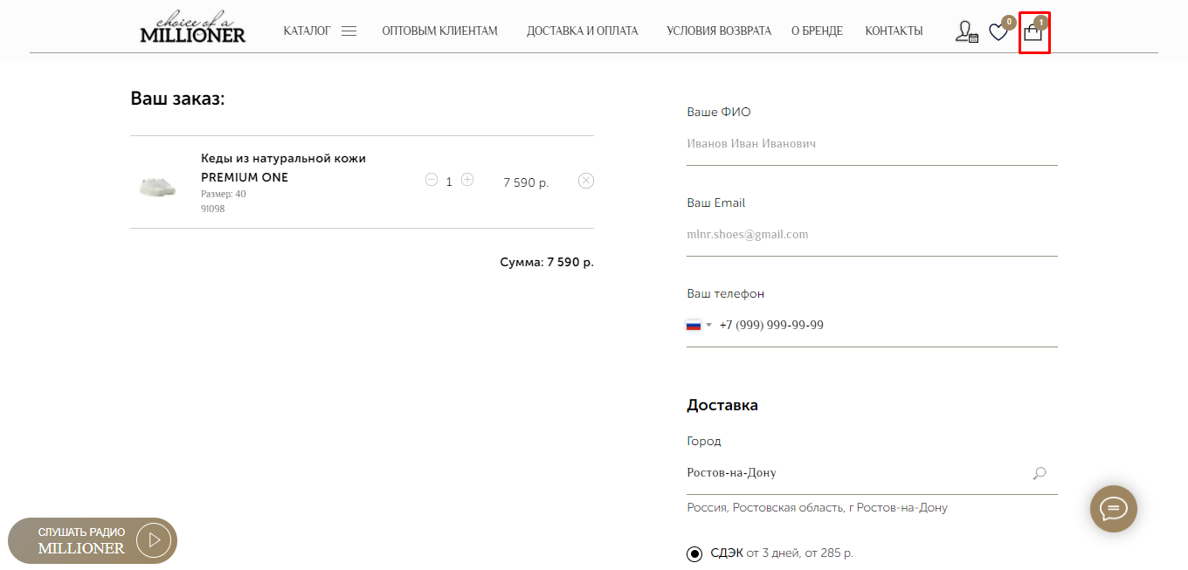The image size is (1188, 570).
Task: Expand the Каталог hamburger menu
Action: pos(349,31)
